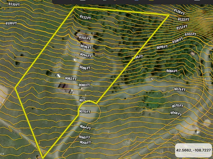
Task: Select the 8076 FT elevation label
Action: [180, 89]
